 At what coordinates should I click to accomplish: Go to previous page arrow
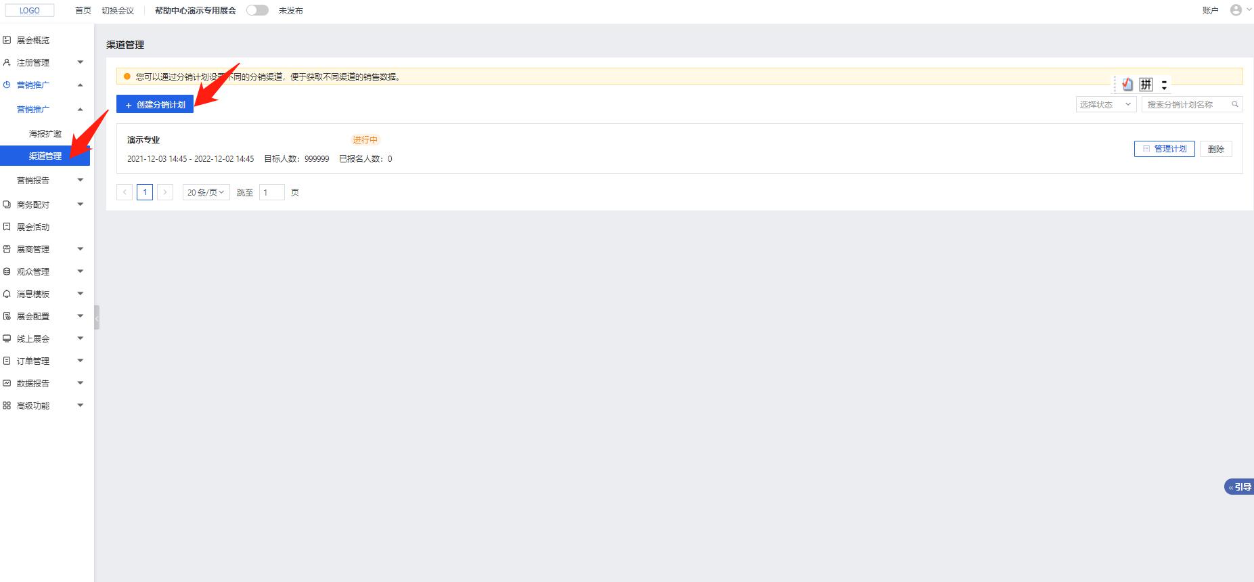[125, 192]
